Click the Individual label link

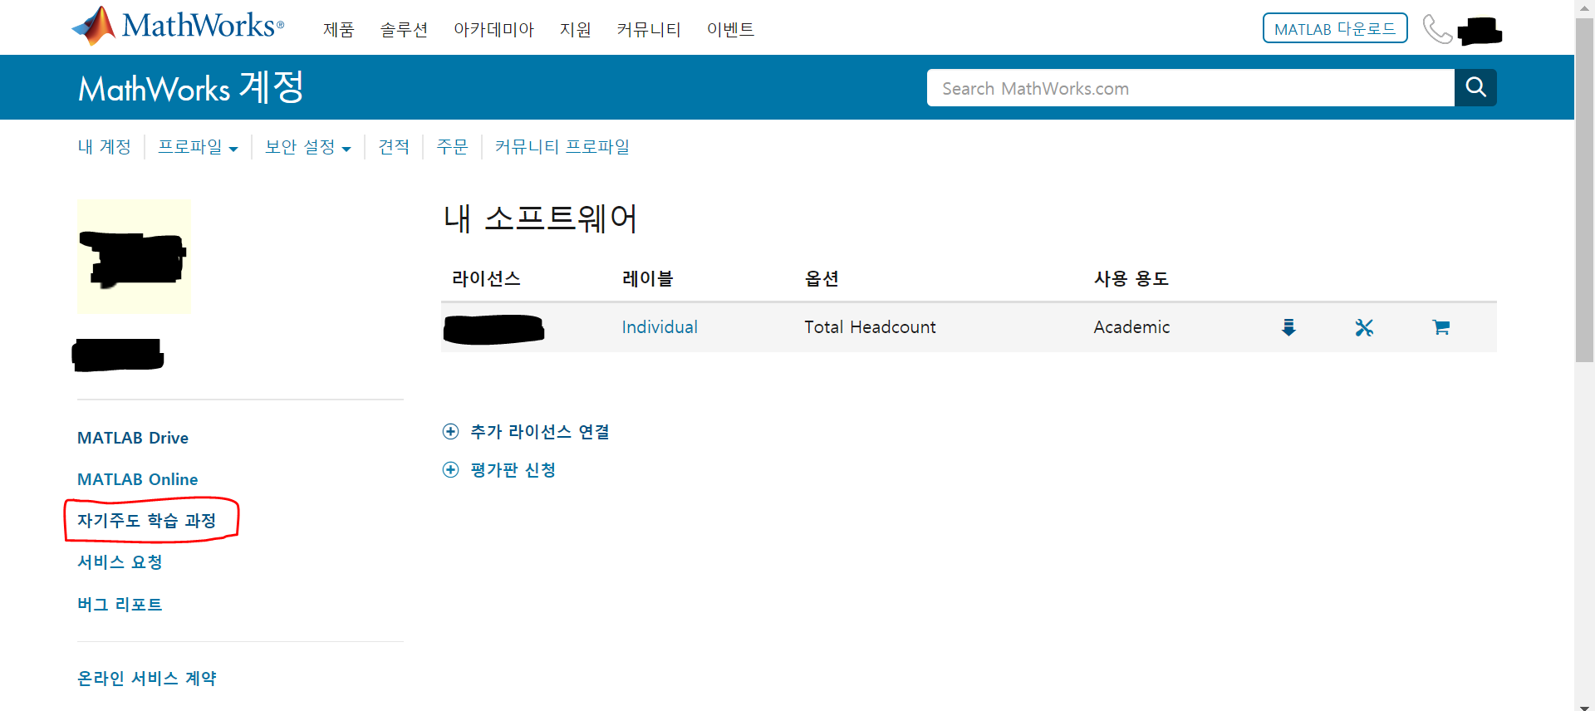(660, 327)
